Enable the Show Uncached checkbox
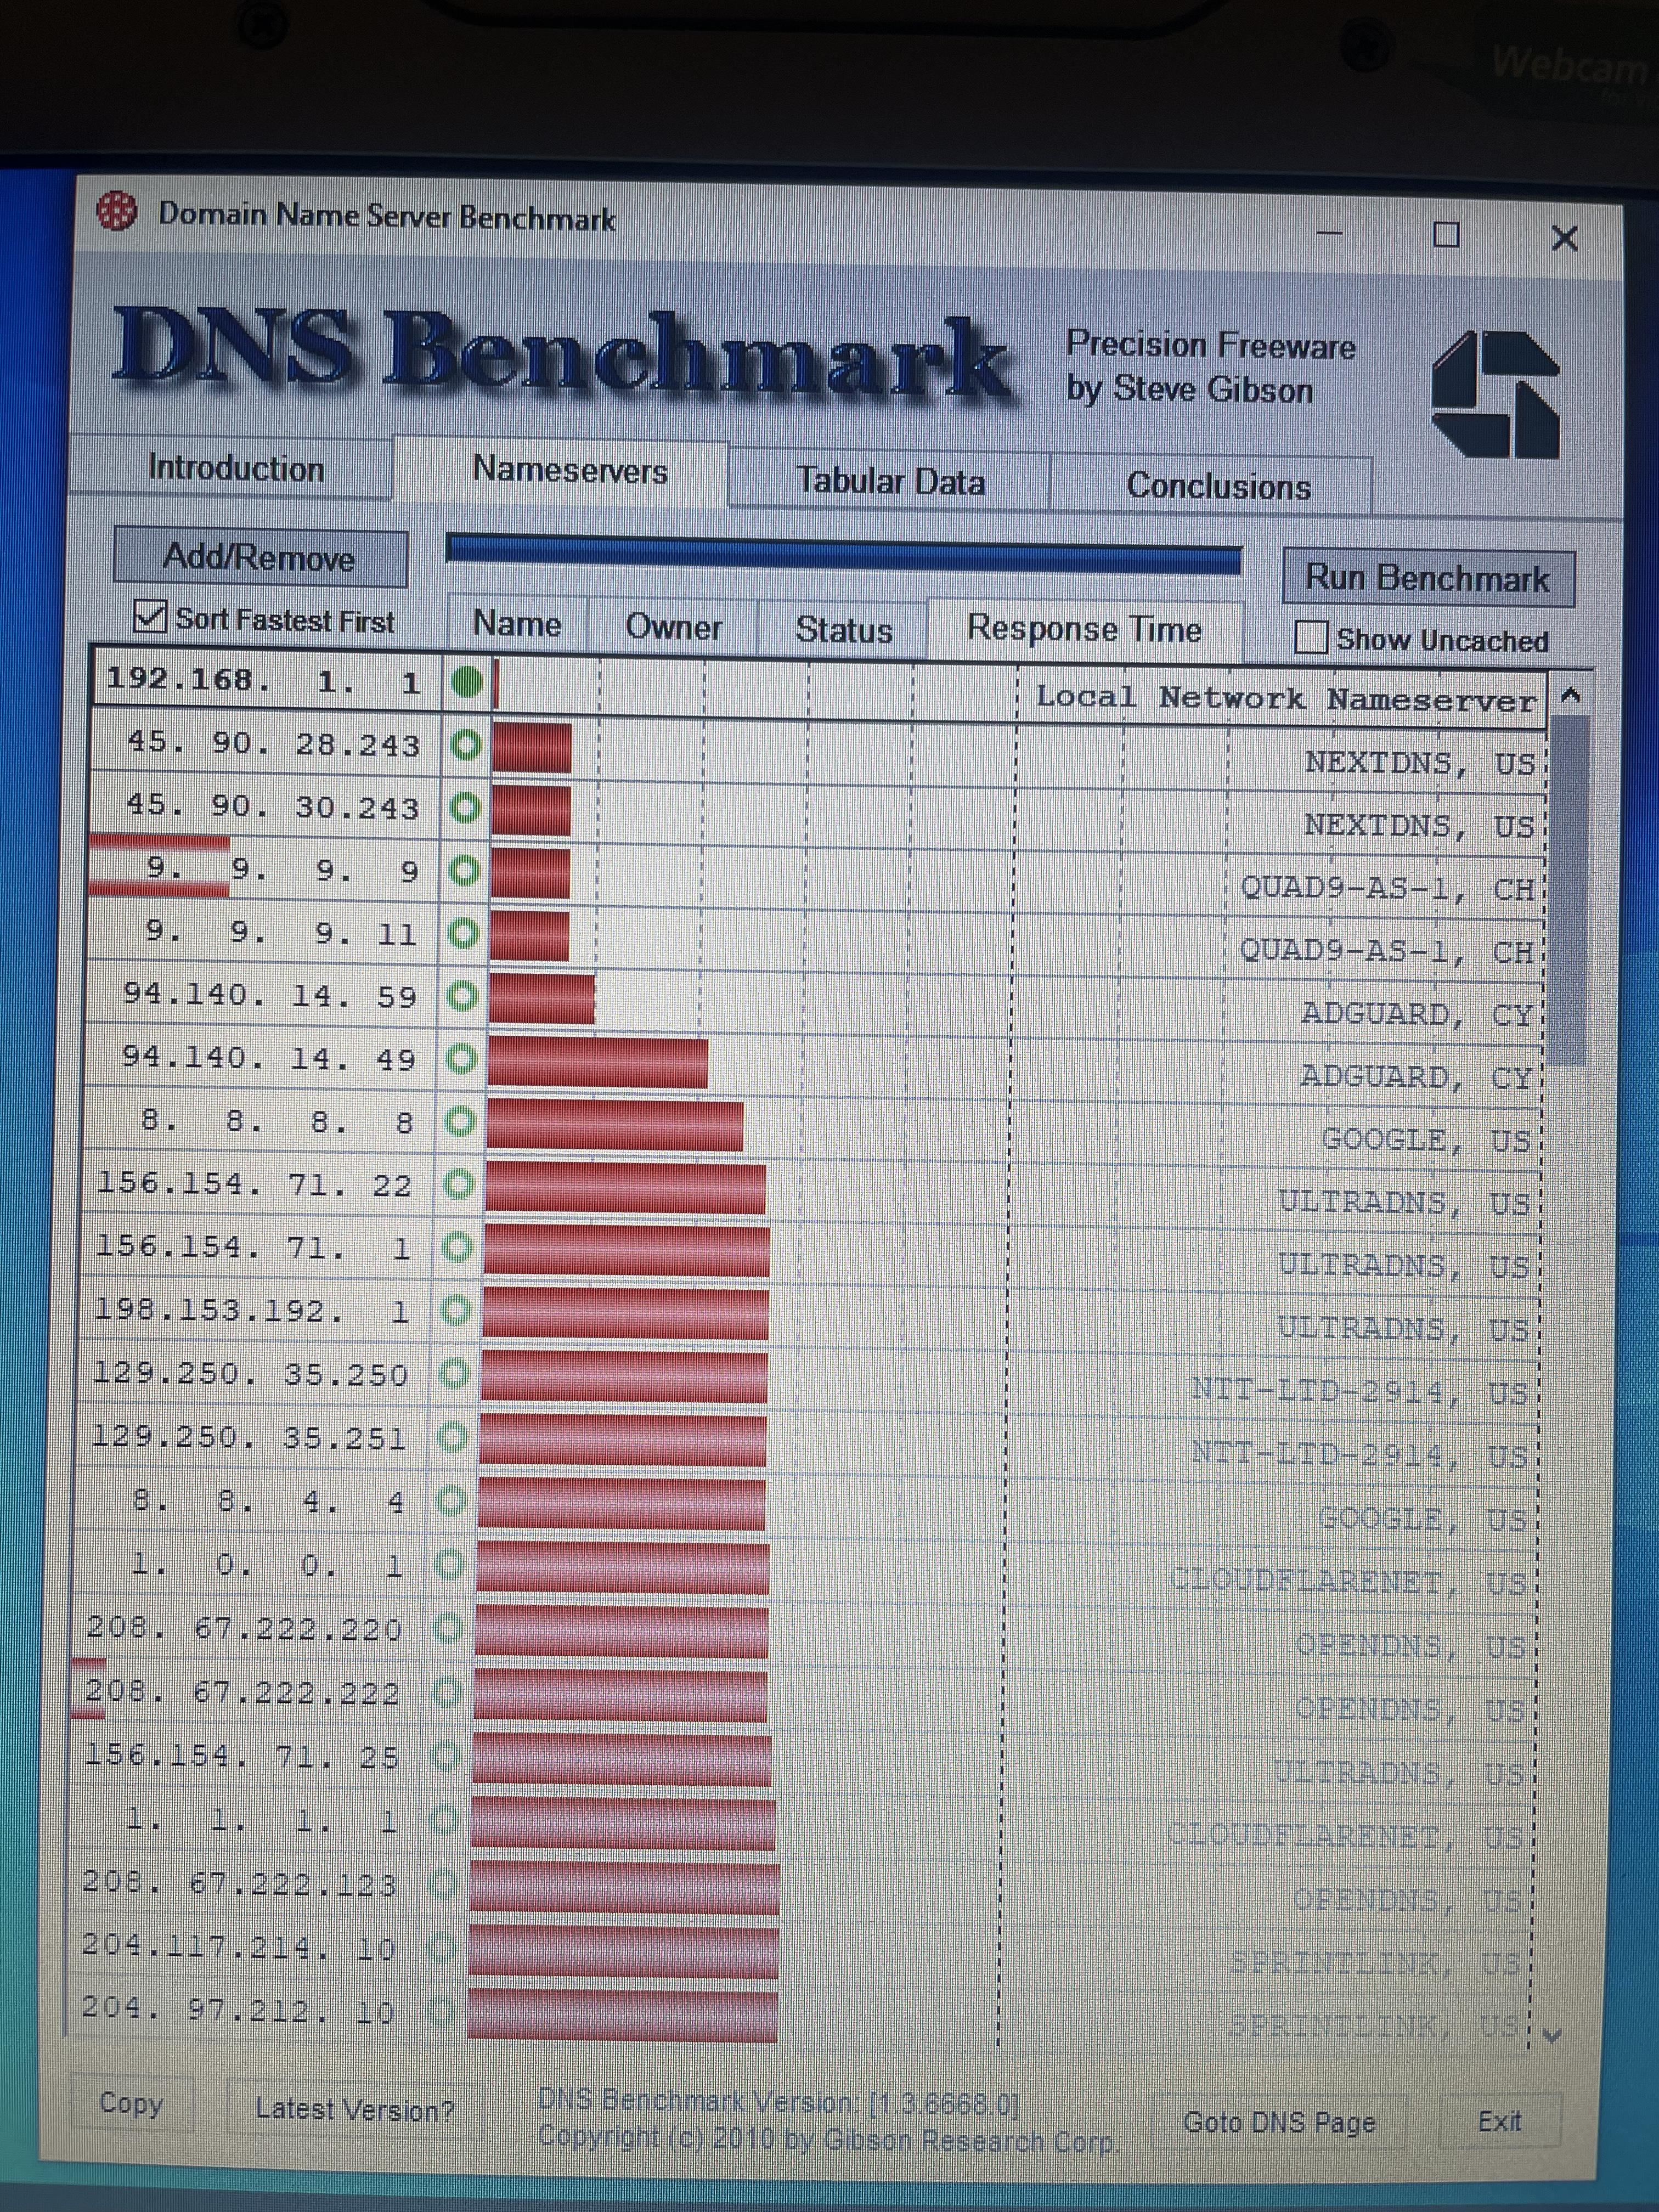The width and height of the screenshot is (1659, 2212). coord(1310,637)
